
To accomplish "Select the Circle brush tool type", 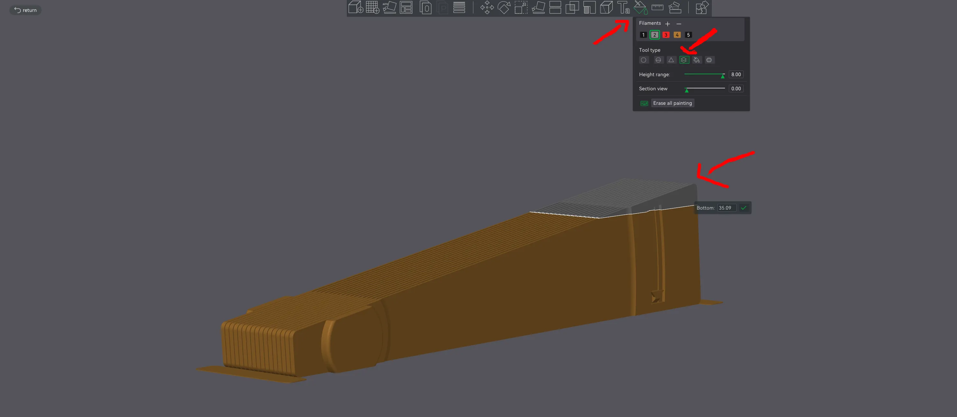I will (x=644, y=60).
